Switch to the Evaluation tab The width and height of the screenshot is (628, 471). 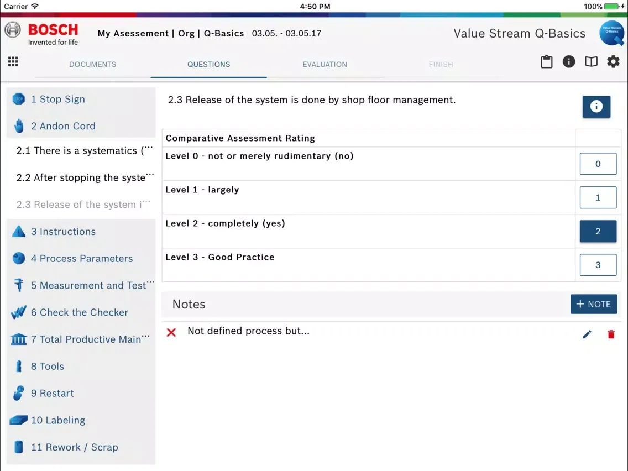325,64
